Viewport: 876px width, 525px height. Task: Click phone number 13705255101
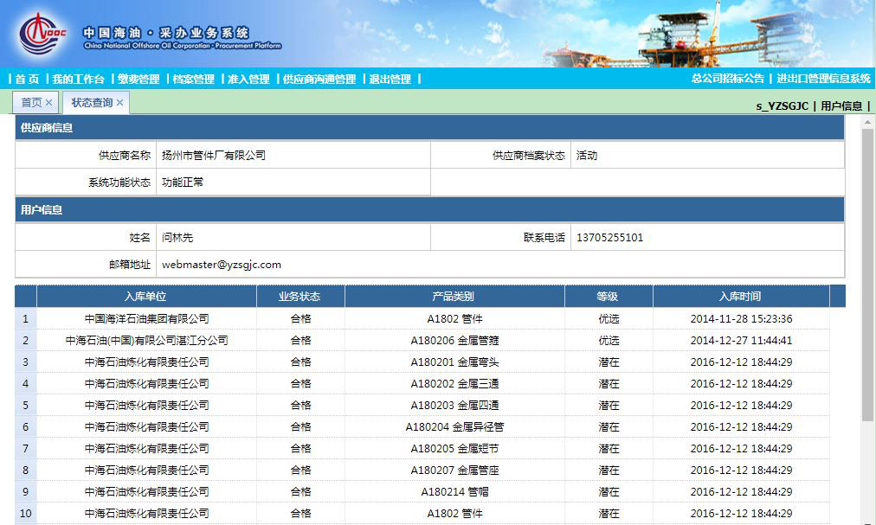pos(609,237)
